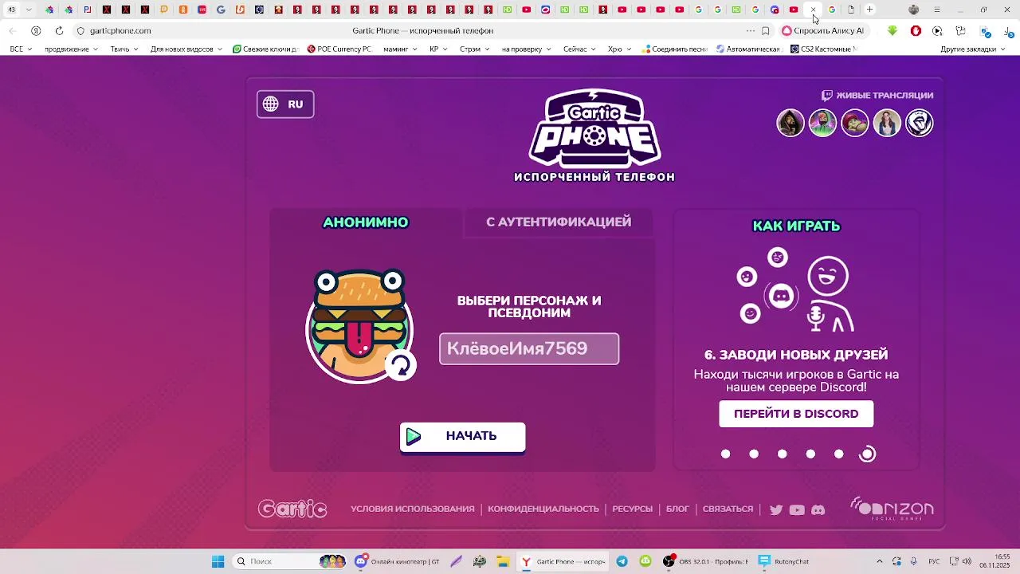Open the Блог footer link
This screenshot has height=574, width=1020.
point(677,509)
